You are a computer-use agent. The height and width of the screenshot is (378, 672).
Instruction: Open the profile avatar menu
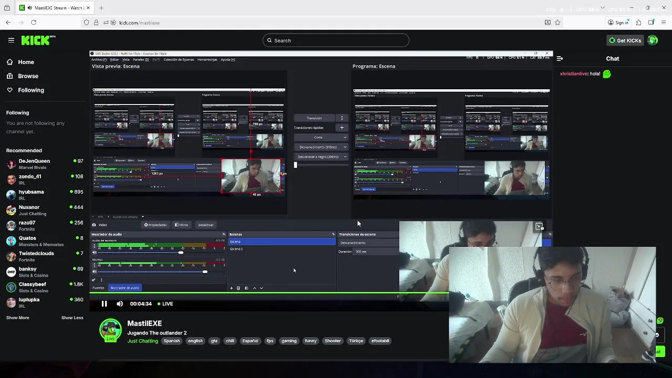coord(653,40)
